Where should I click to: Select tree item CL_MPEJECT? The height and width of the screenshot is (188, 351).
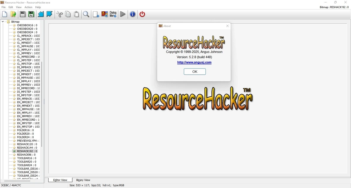point(28,39)
